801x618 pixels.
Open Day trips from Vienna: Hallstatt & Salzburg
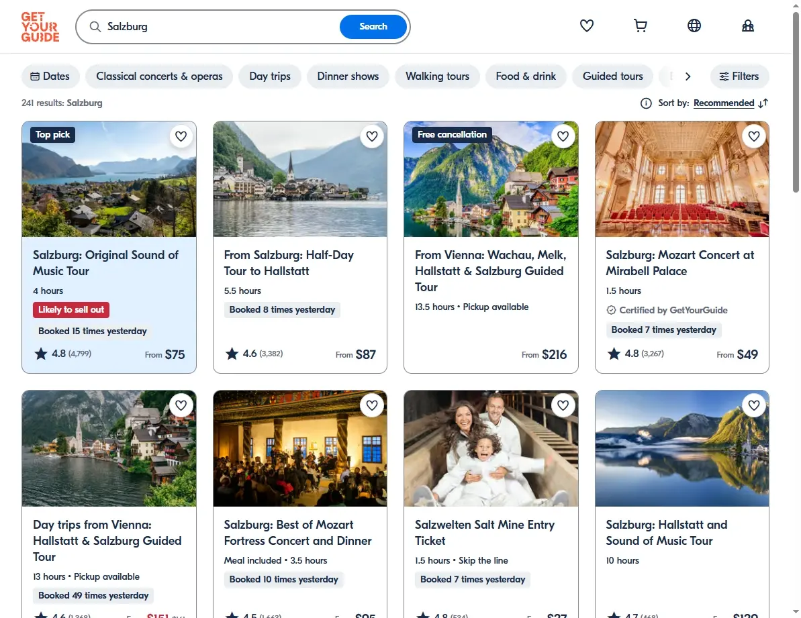(x=107, y=541)
